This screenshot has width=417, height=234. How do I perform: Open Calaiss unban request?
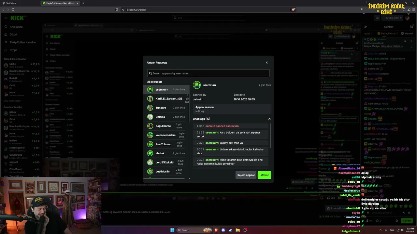tap(166, 117)
